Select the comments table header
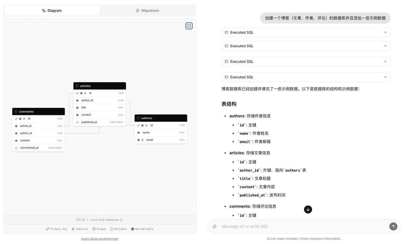Screen dimensions: 404x244 (x=39, y=112)
